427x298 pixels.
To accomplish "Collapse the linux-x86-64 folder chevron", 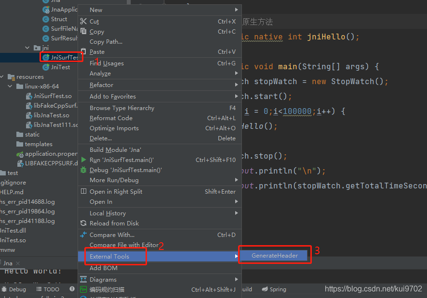I will (x=10, y=87).
